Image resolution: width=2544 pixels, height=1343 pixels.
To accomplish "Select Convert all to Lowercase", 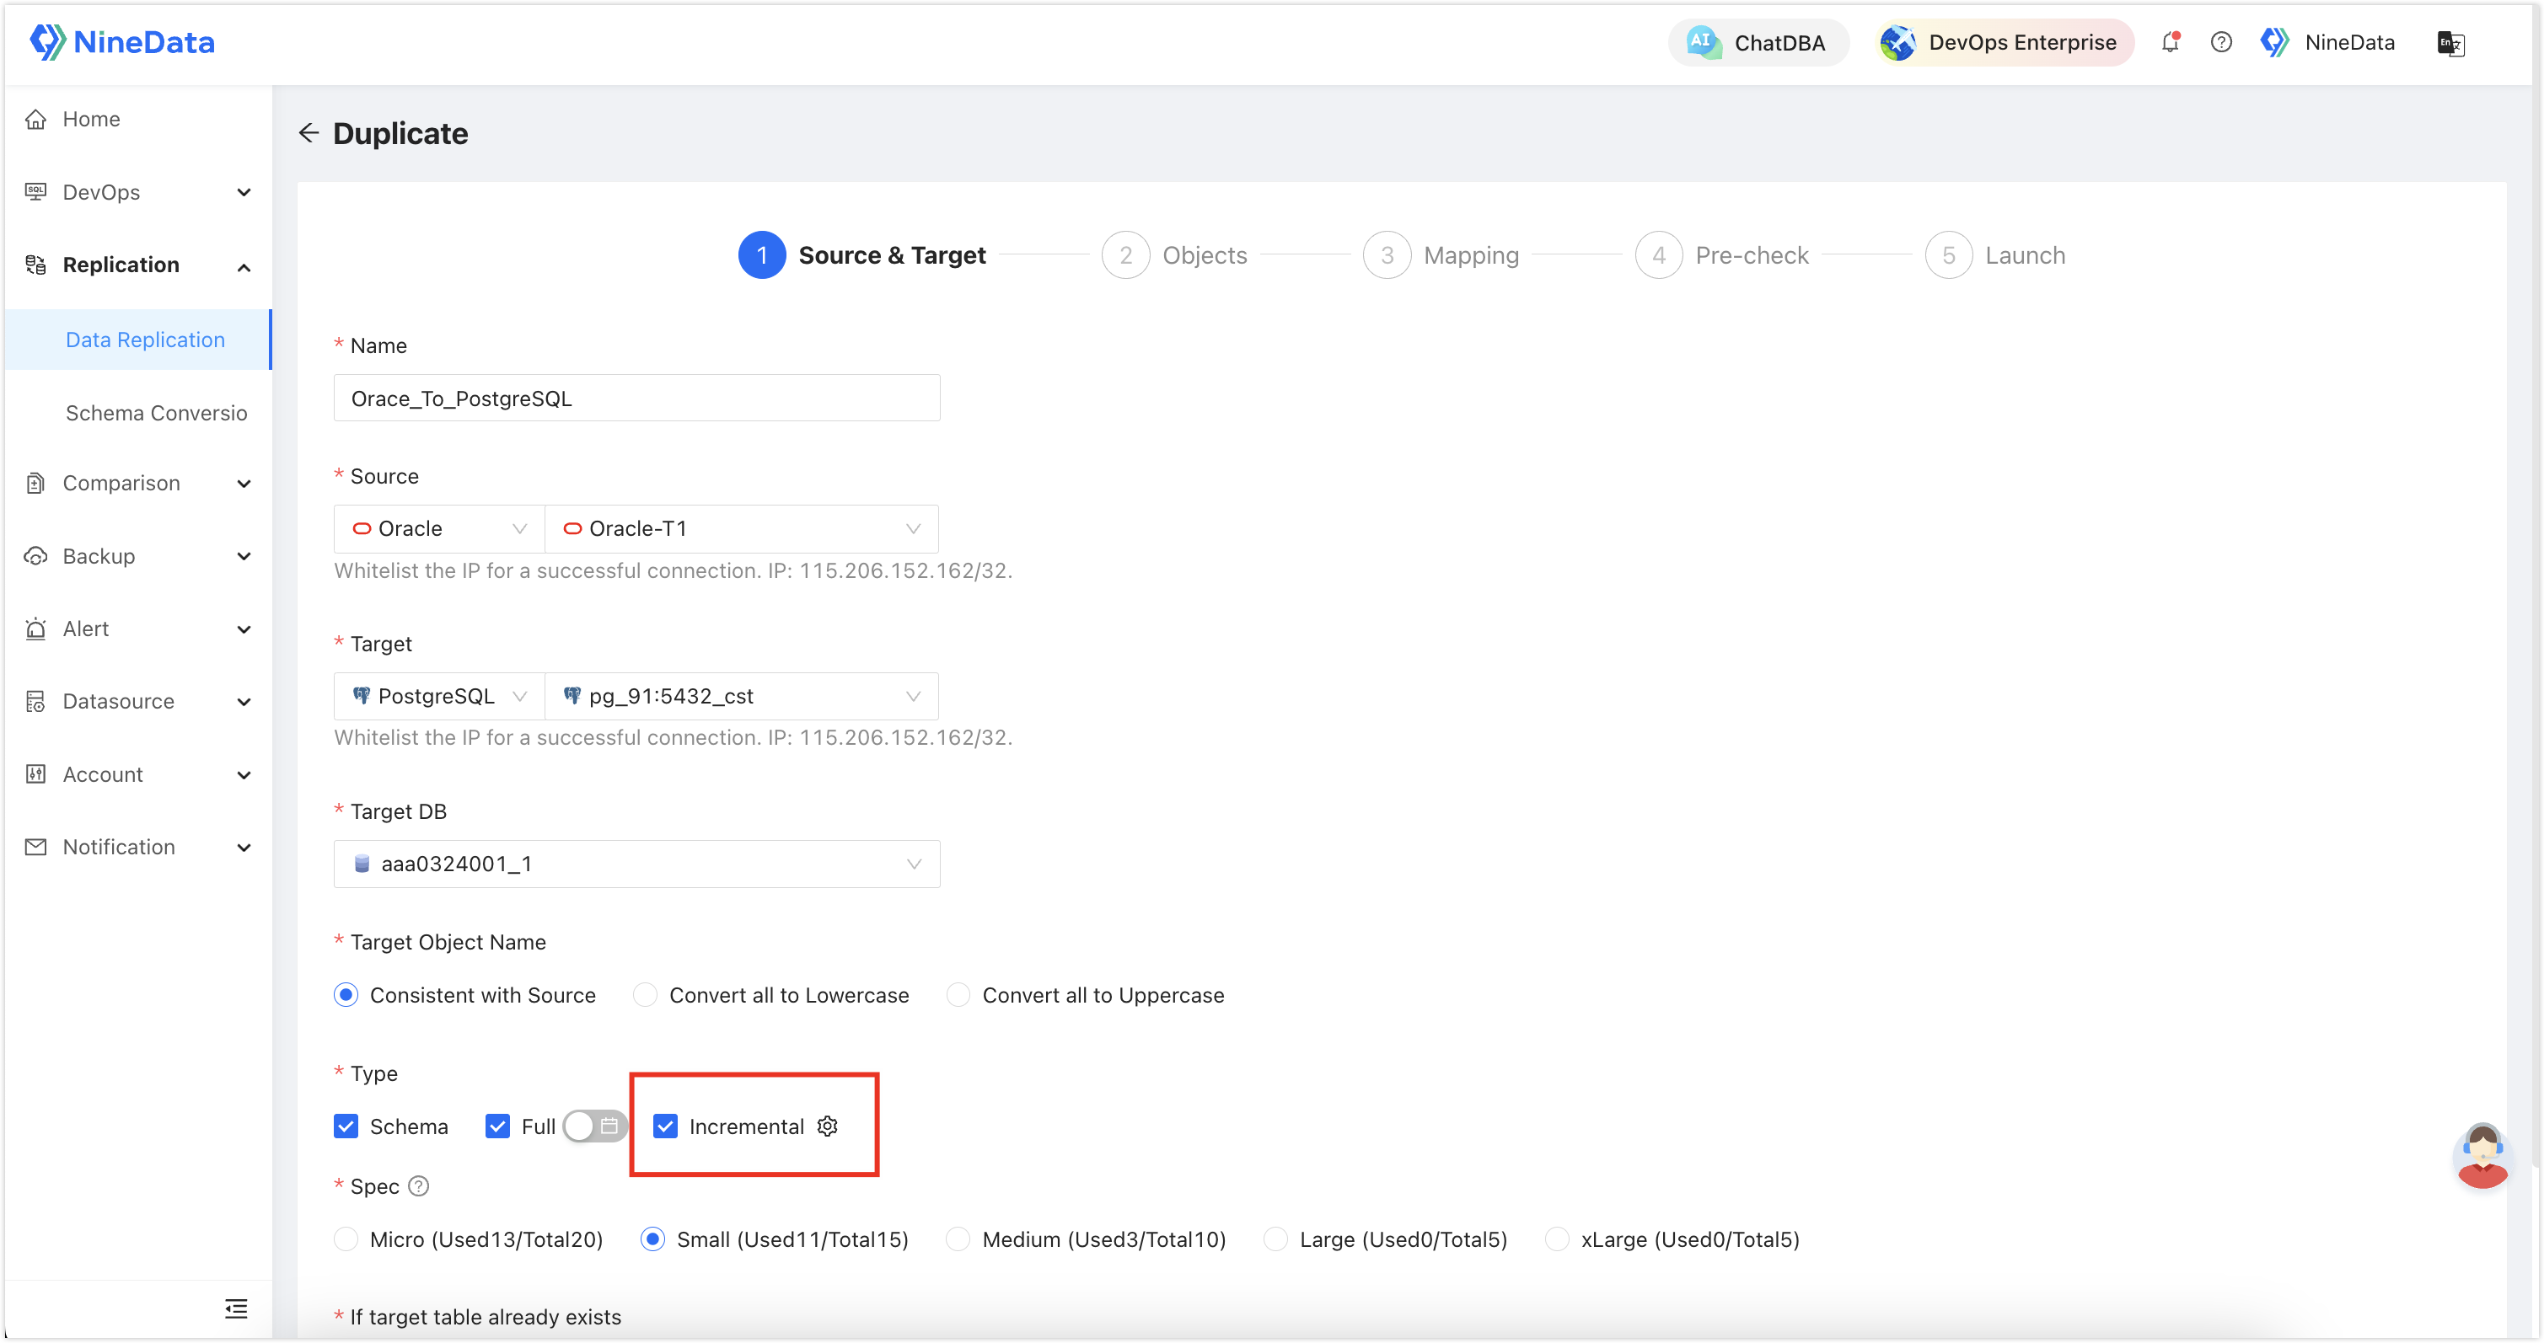I will [645, 995].
